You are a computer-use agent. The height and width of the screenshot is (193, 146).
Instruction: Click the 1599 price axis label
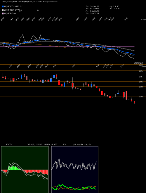[x=141, y=96]
